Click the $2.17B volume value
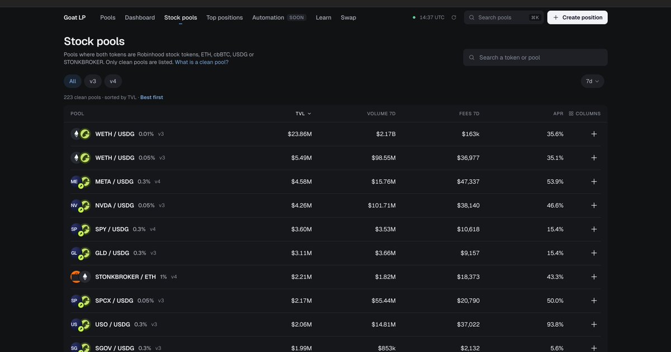The height and width of the screenshot is (352, 671). click(x=386, y=134)
